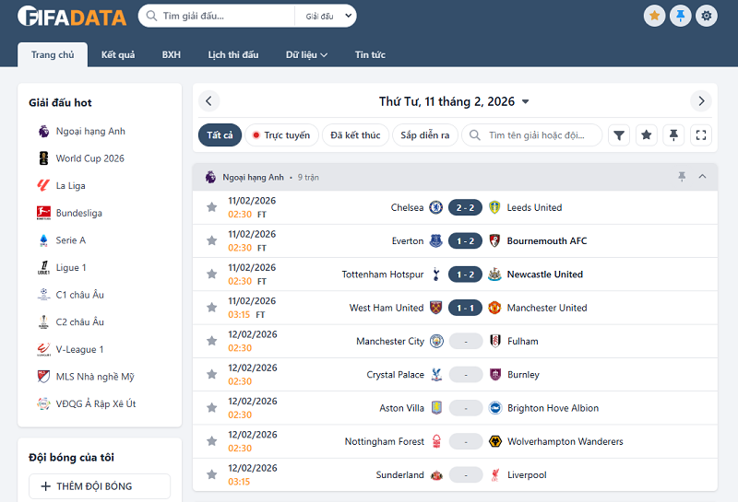This screenshot has width=738, height=502.
Task: Select World Cup 2026 in hot leagues
Action: tap(89, 158)
